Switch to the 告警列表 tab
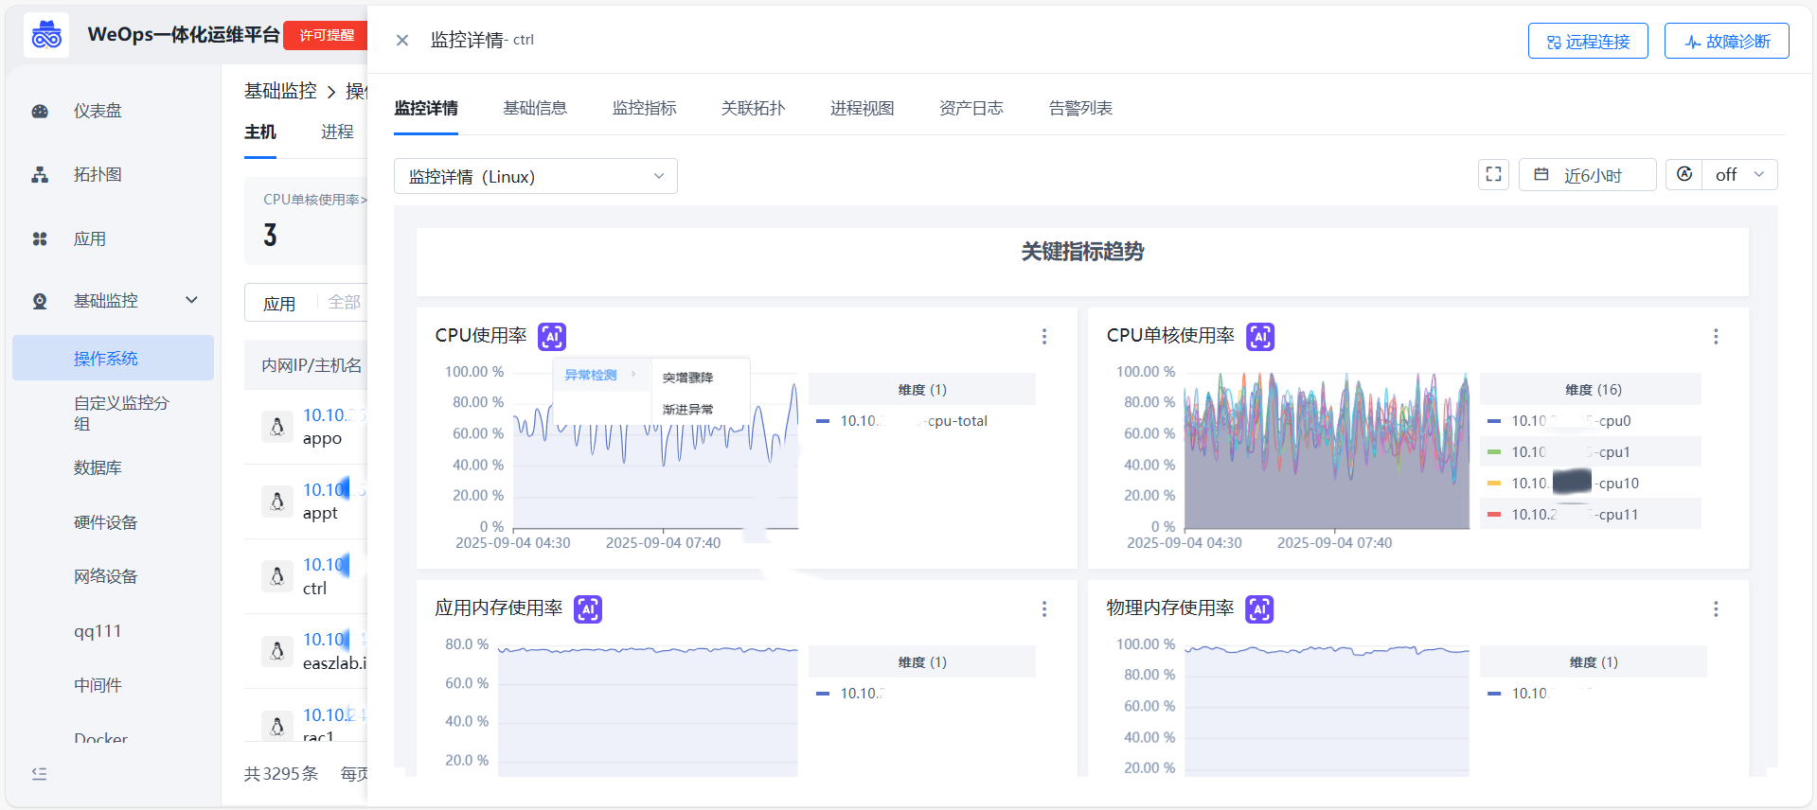 pyautogui.click(x=1080, y=108)
